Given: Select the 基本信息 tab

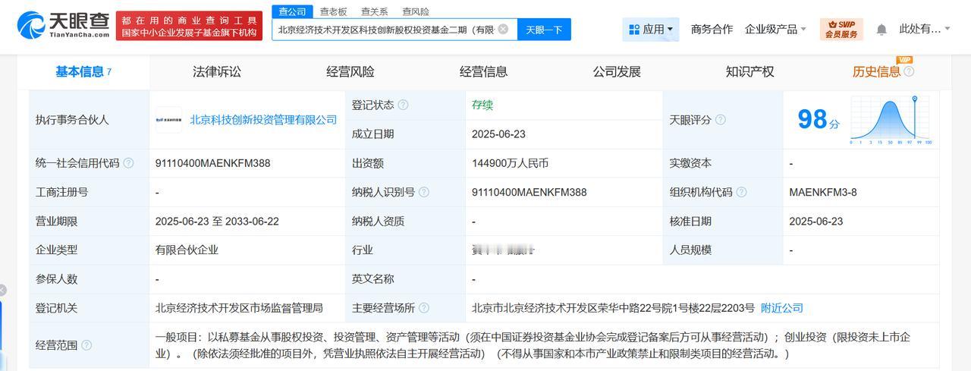Looking at the screenshot, I should (83, 71).
